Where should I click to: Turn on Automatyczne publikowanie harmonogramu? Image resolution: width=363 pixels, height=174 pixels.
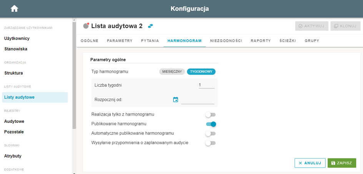coord(211,134)
